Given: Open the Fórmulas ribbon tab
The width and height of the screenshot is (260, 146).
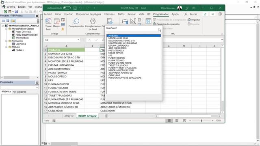Looking at the screenshot, I should [109, 14].
